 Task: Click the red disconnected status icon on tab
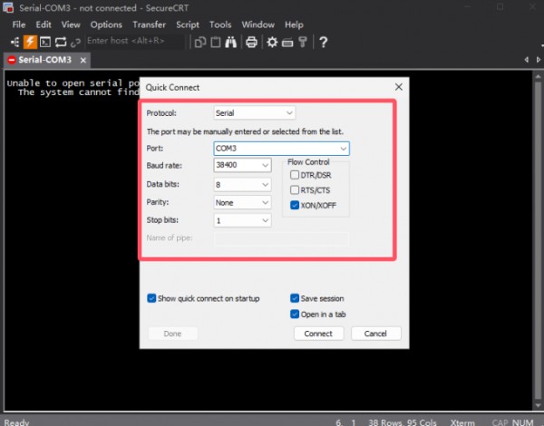tap(12, 60)
